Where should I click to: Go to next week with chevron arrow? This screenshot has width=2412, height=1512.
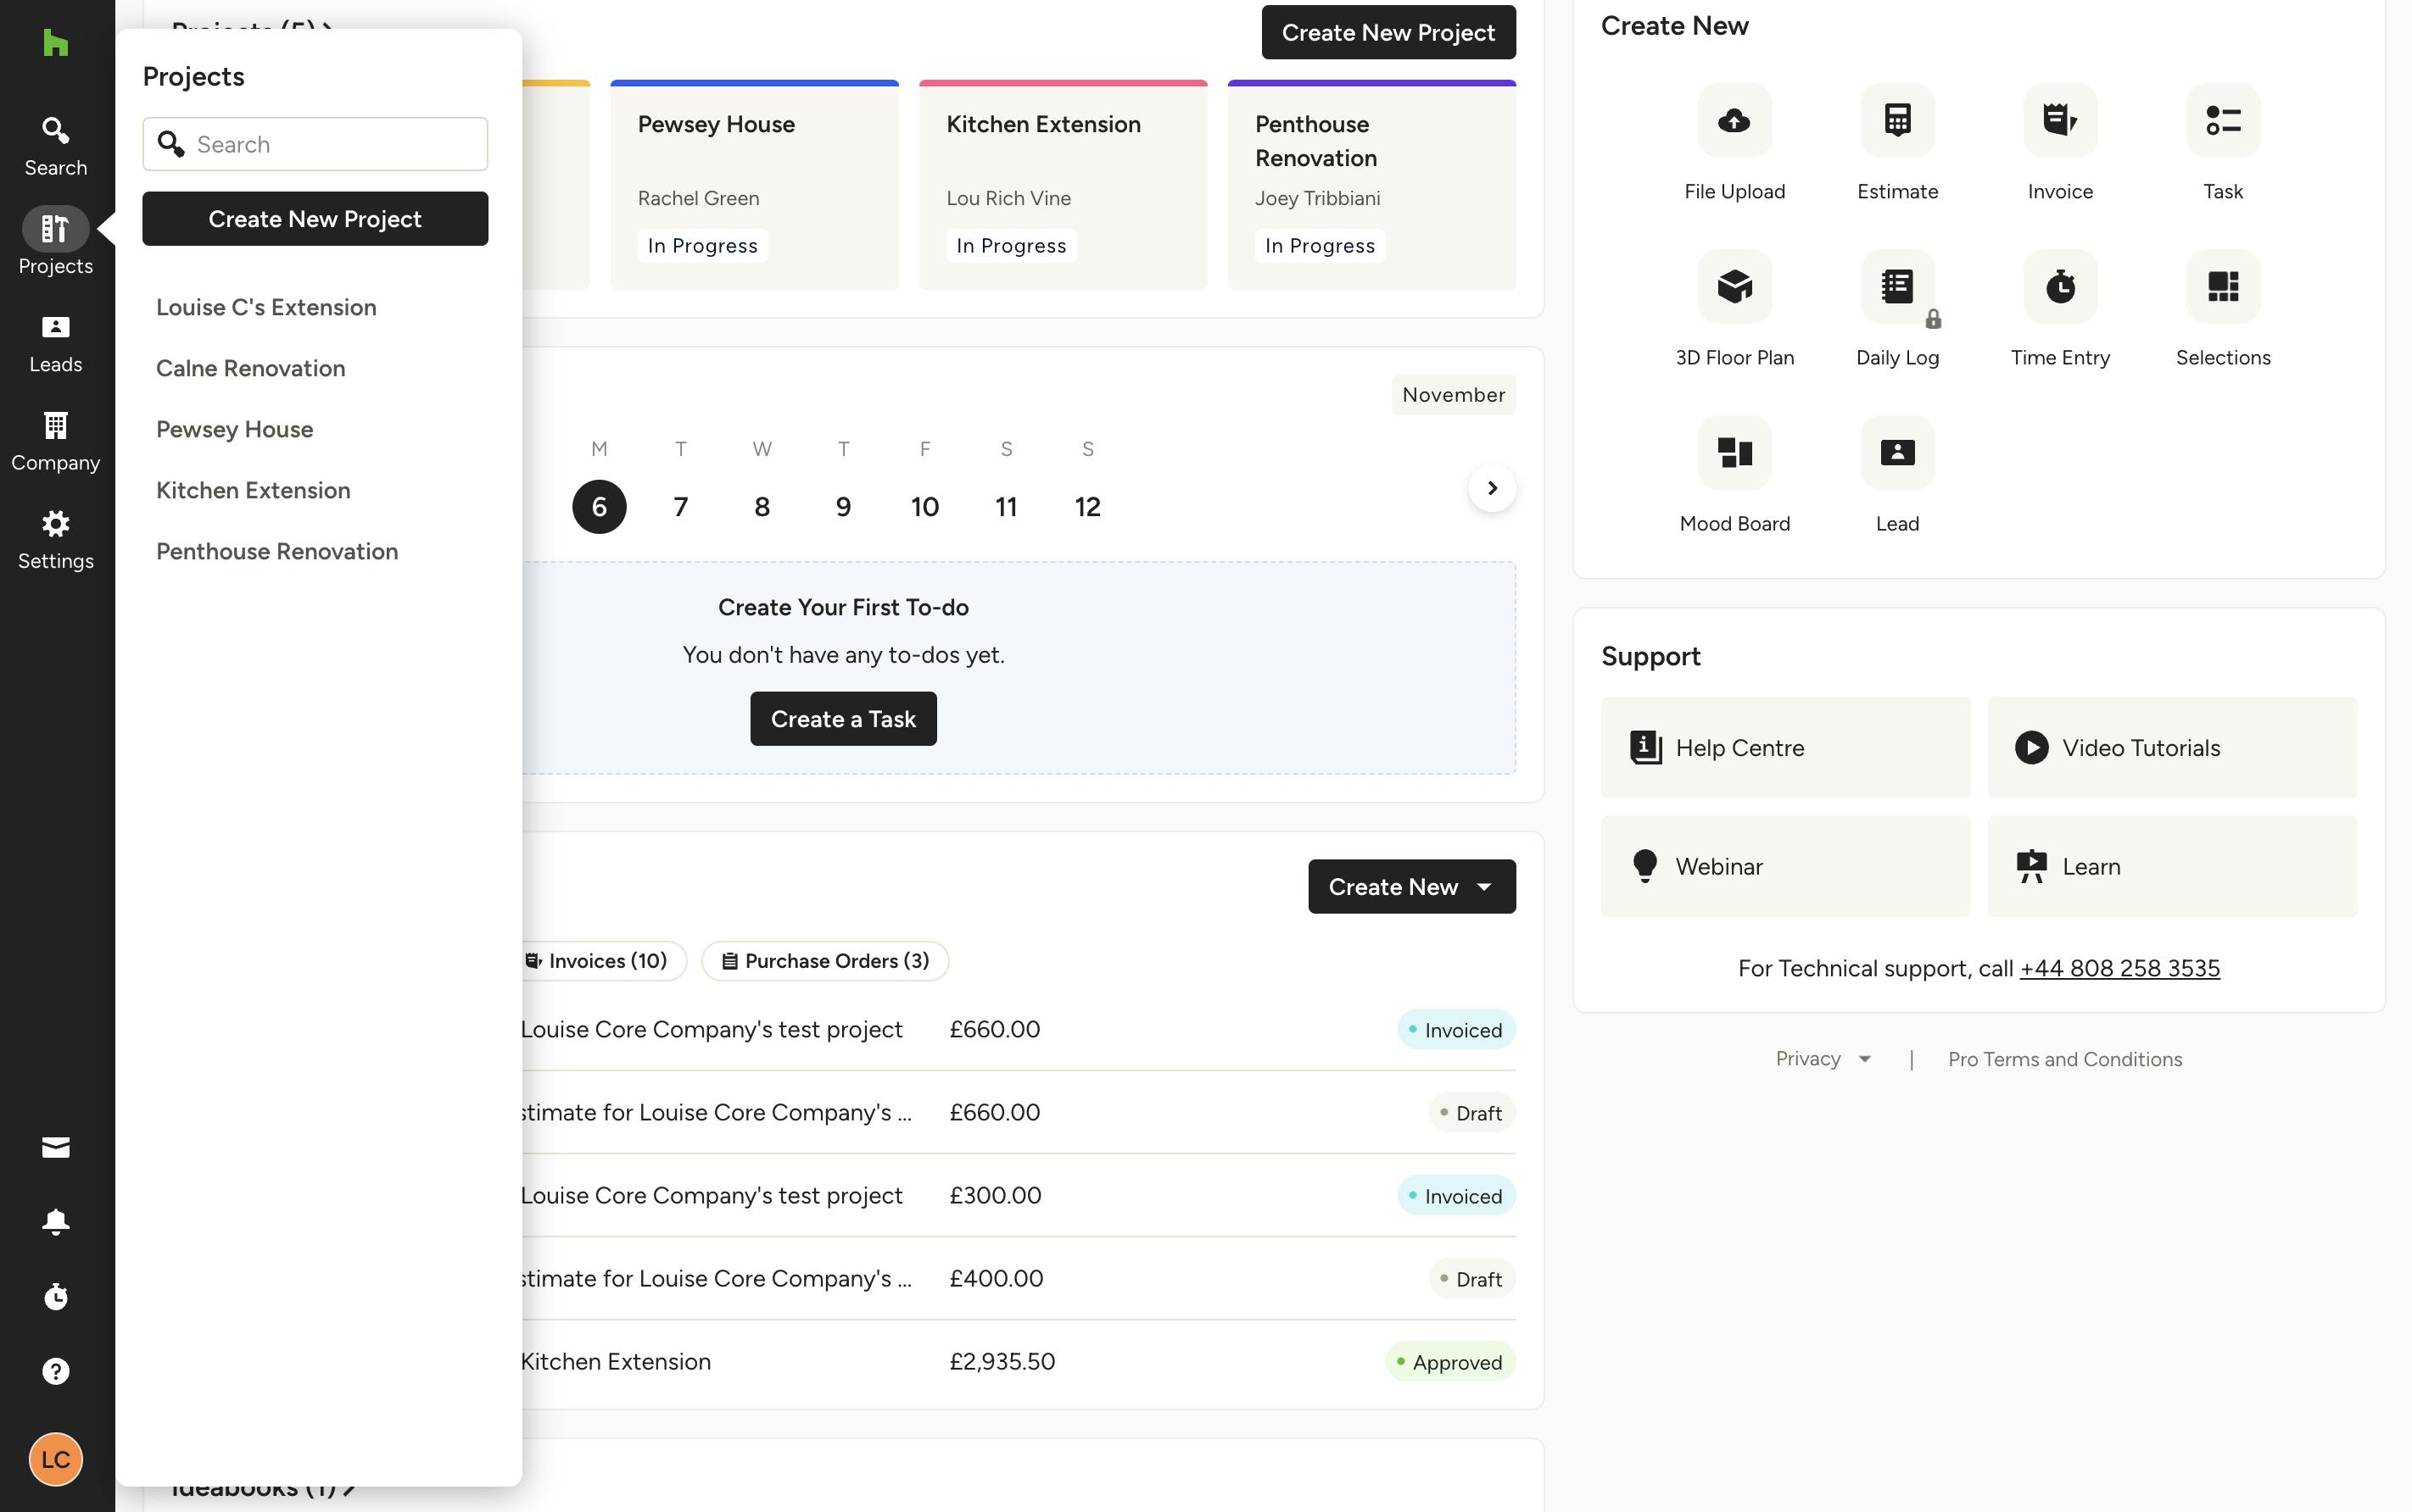[x=1492, y=488]
